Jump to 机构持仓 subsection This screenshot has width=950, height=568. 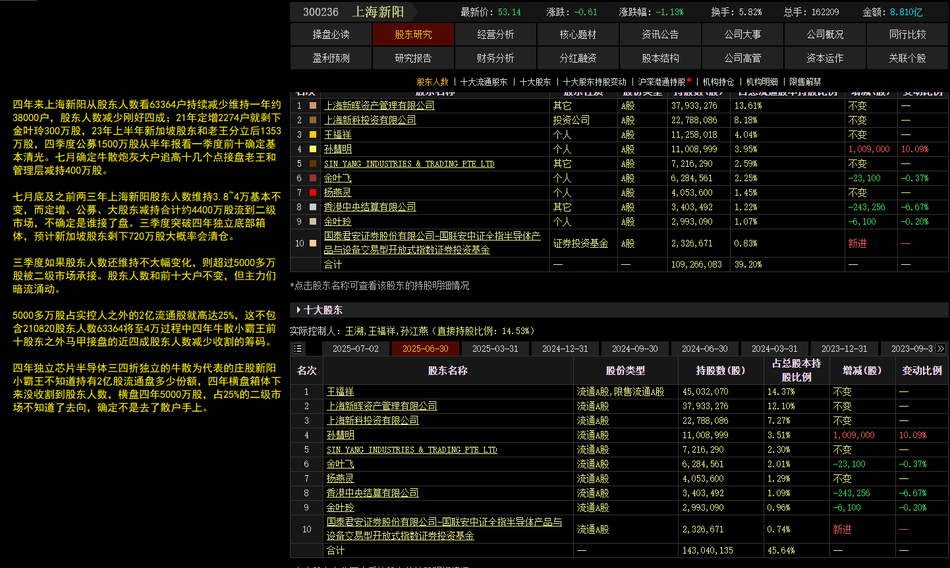(718, 82)
